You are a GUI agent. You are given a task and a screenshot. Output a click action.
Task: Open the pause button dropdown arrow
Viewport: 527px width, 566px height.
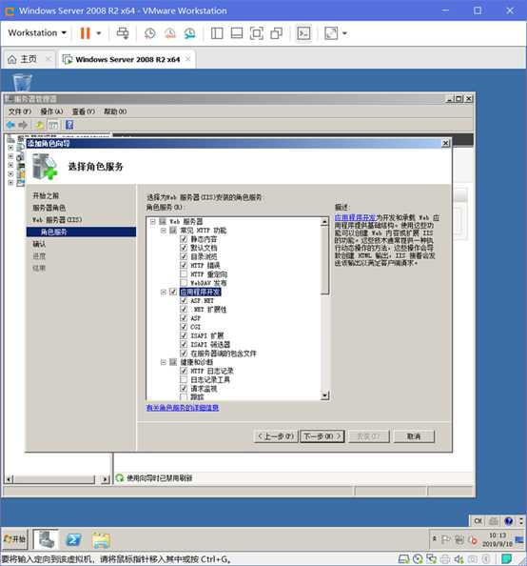(x=98, y=33)
